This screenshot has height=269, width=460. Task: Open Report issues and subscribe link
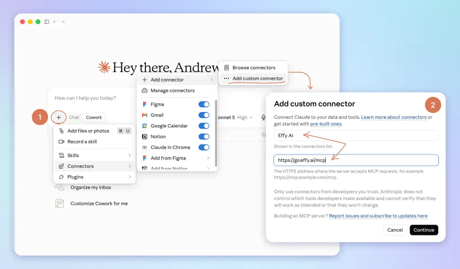coord(378,216)
